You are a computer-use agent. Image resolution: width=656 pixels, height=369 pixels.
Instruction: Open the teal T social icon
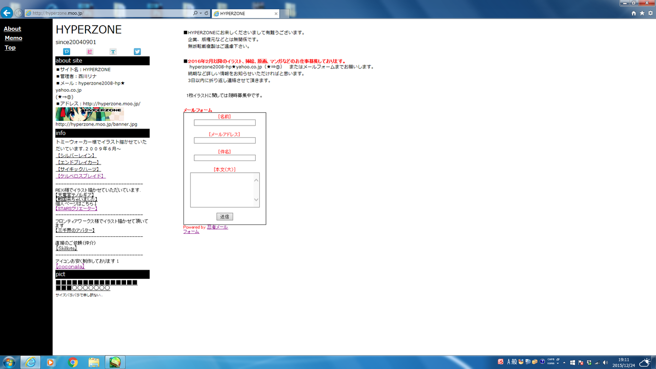click(113, 52)
